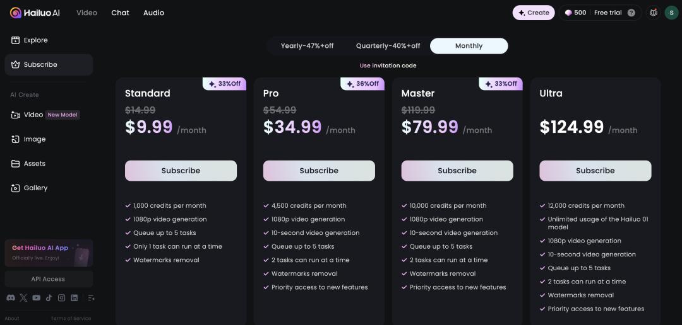Open the X (Twitter) icon link
This screenshot has height=325, width=682.
click(x=23, y=298)
